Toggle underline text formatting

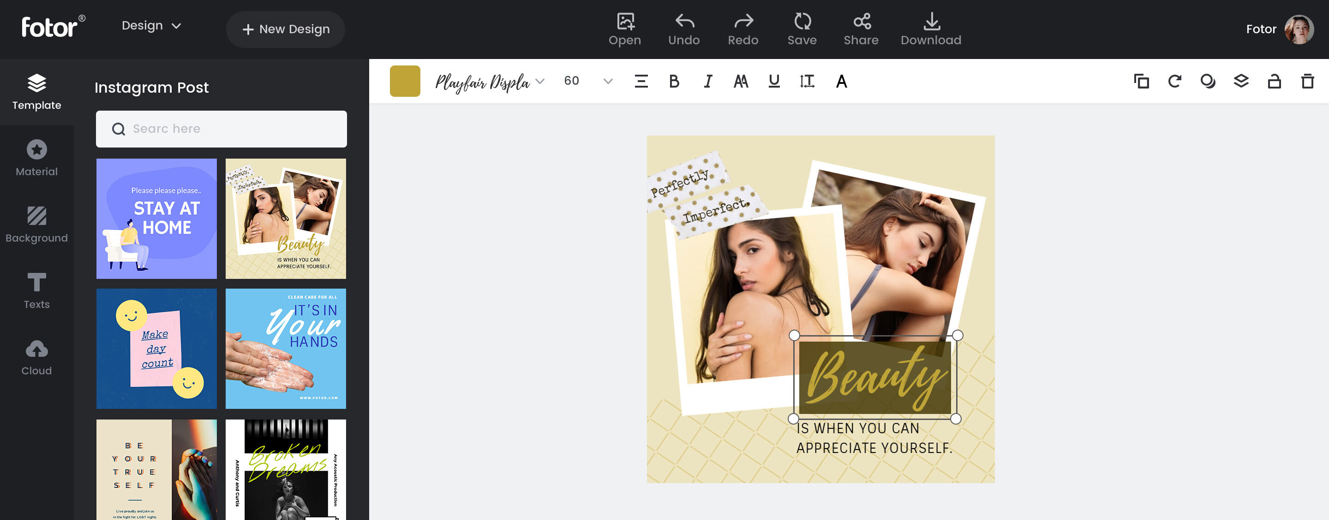tap(773, 82)
